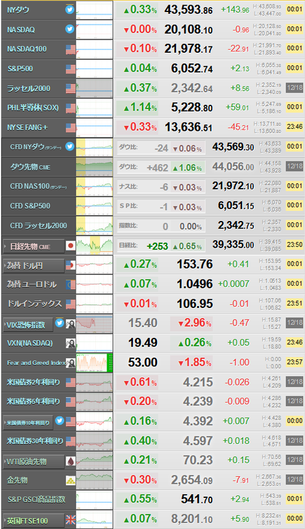
Task: Click the ドル円 rate 153.76
Action: point(195,264)
